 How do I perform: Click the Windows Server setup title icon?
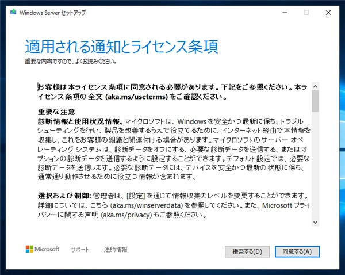[13, 12]
